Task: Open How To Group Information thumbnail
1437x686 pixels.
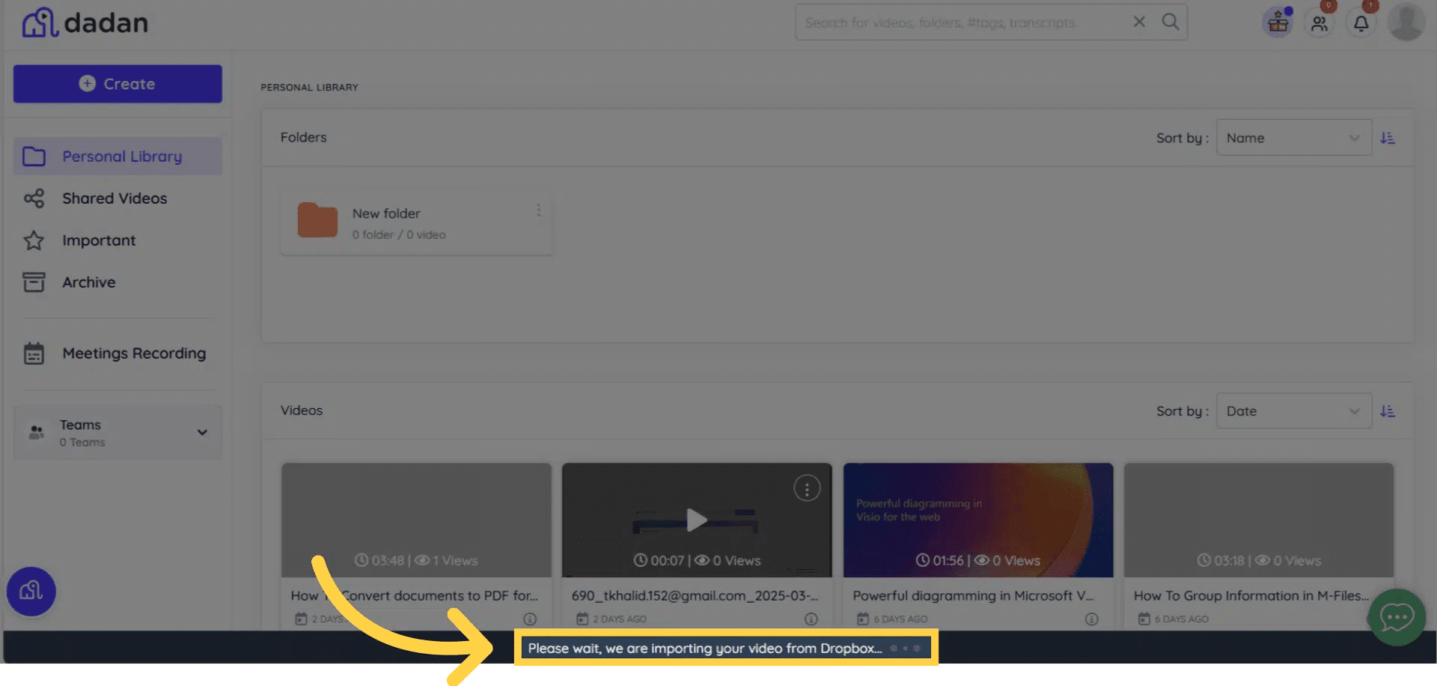Action: click(1259, 520)
